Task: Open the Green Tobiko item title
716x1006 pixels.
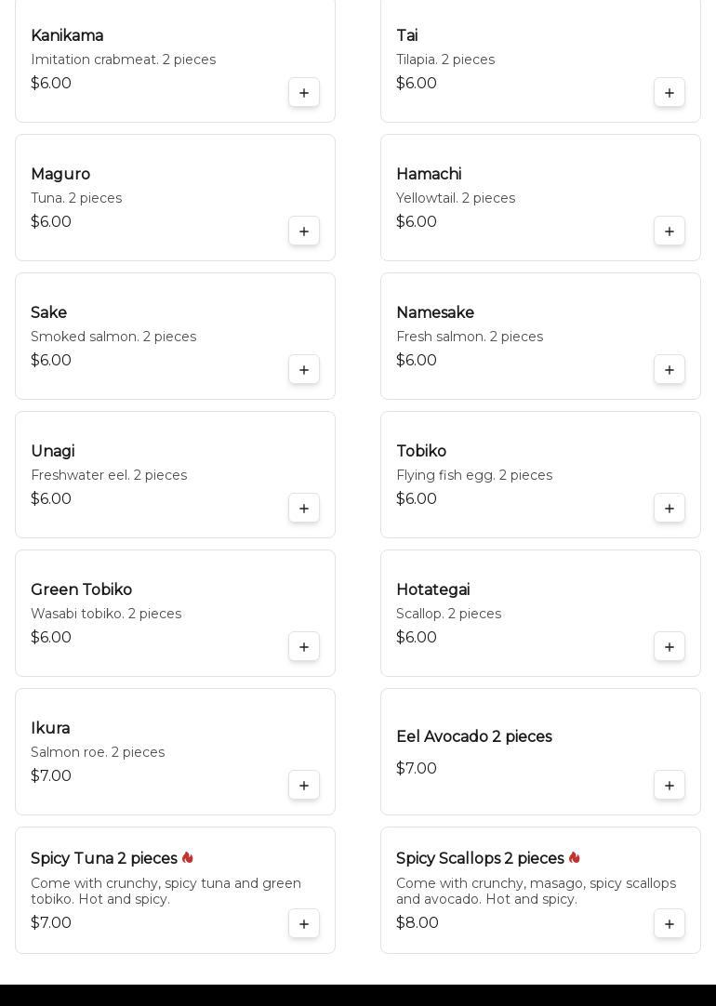Action: click(82, 590)
